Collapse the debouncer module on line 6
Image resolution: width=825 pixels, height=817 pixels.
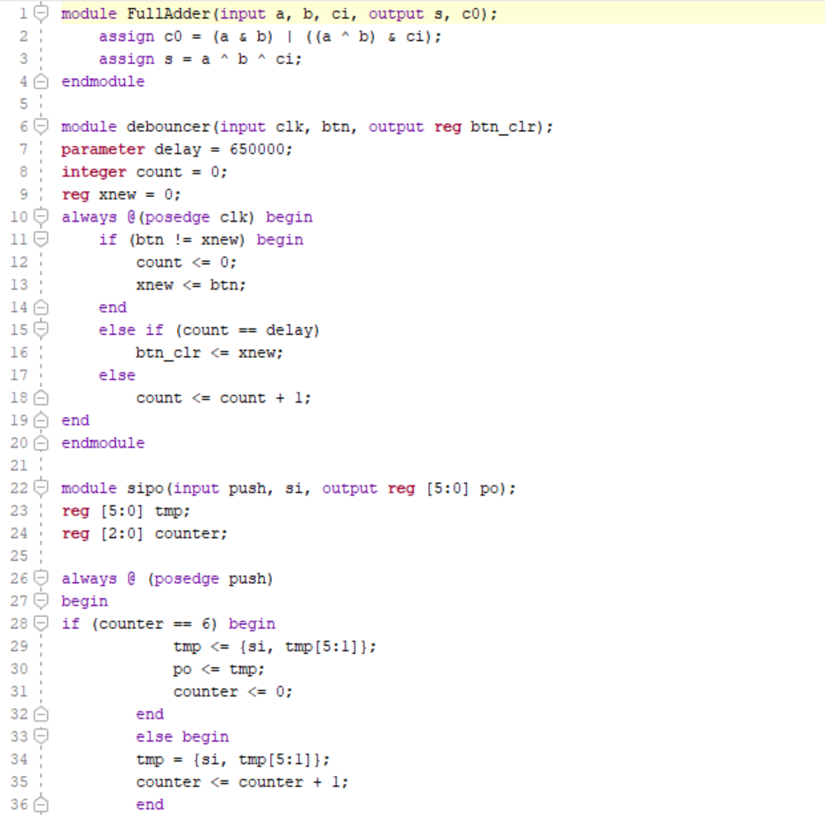click(41, 127)
